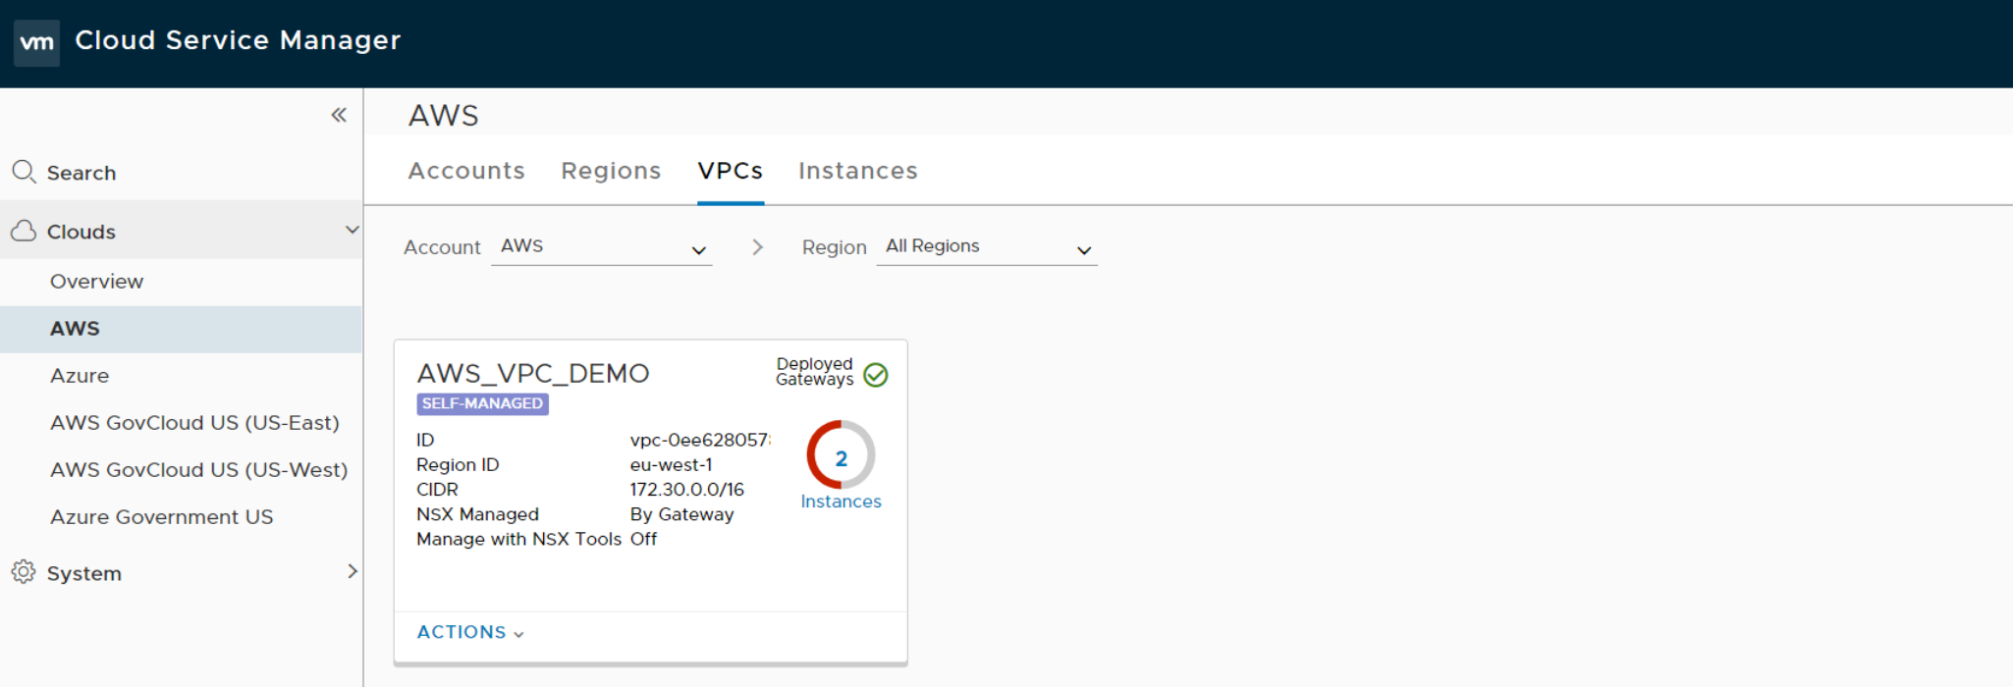
Task: Click the SELF-MANAGED badge
Action: pos(482,403)
